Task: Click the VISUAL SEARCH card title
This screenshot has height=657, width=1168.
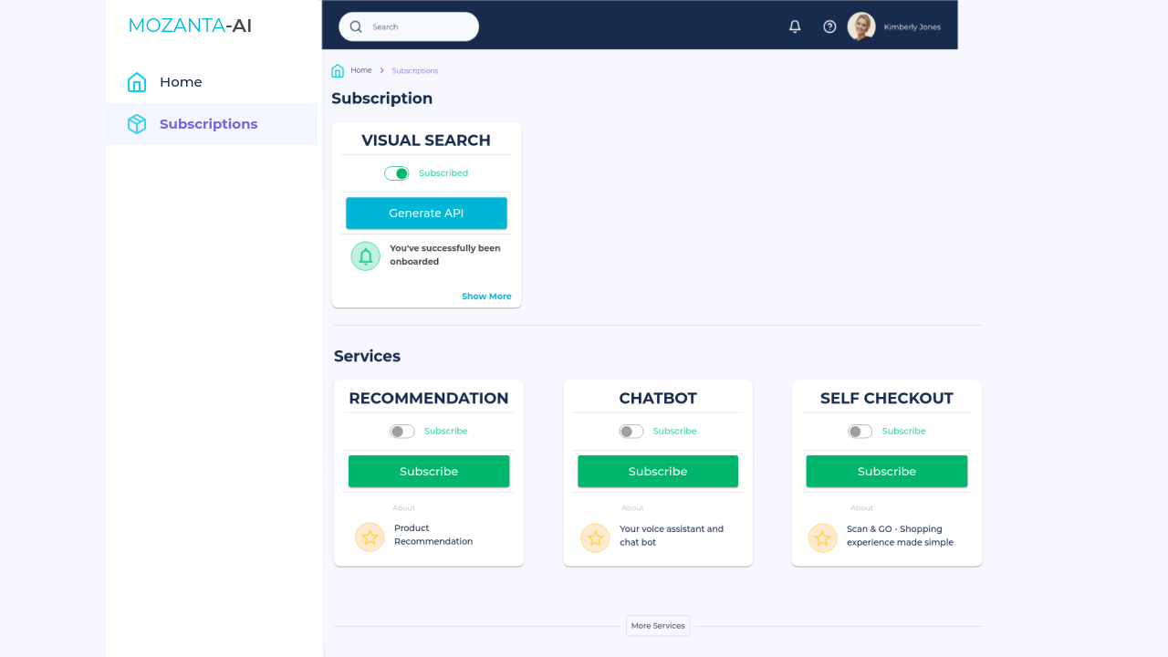Action: [x=426, y=141]
